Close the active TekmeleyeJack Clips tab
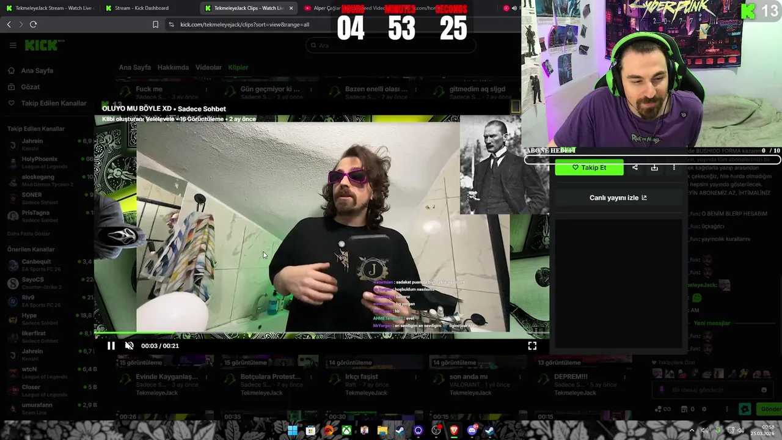 pos(291,8)
